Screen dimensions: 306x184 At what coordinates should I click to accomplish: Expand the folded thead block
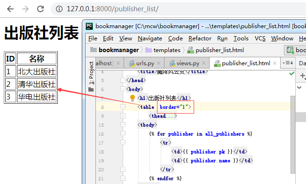tap(123, 116)
